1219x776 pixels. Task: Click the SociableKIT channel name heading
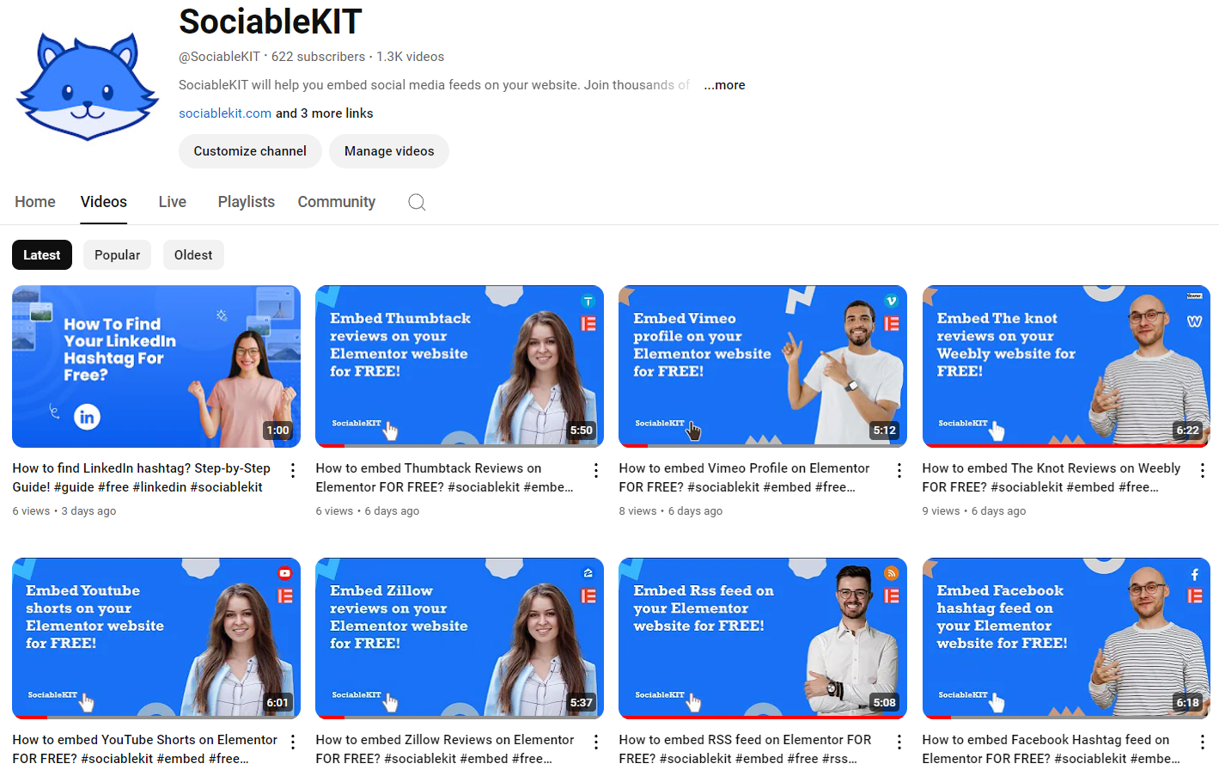click(x=270, y=21)
